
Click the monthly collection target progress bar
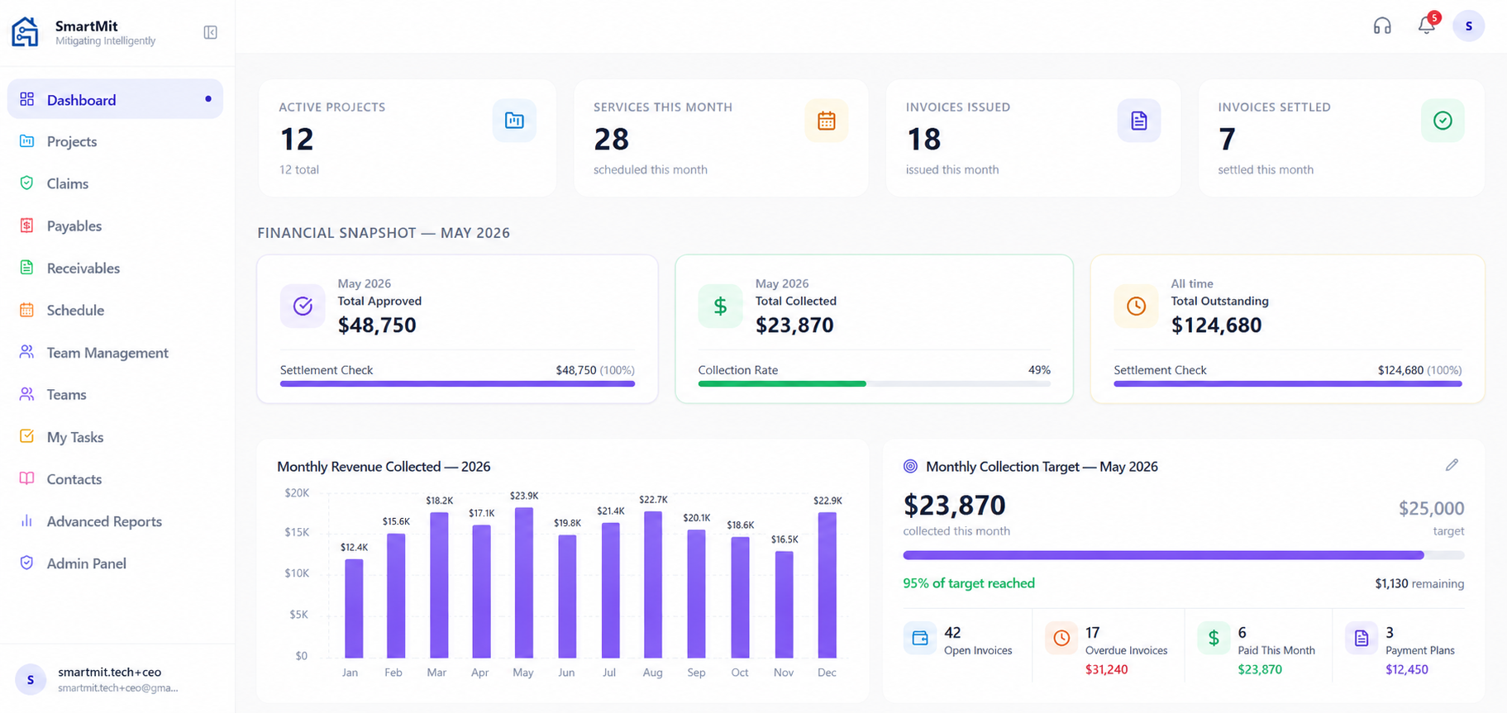pos(1183,555)
